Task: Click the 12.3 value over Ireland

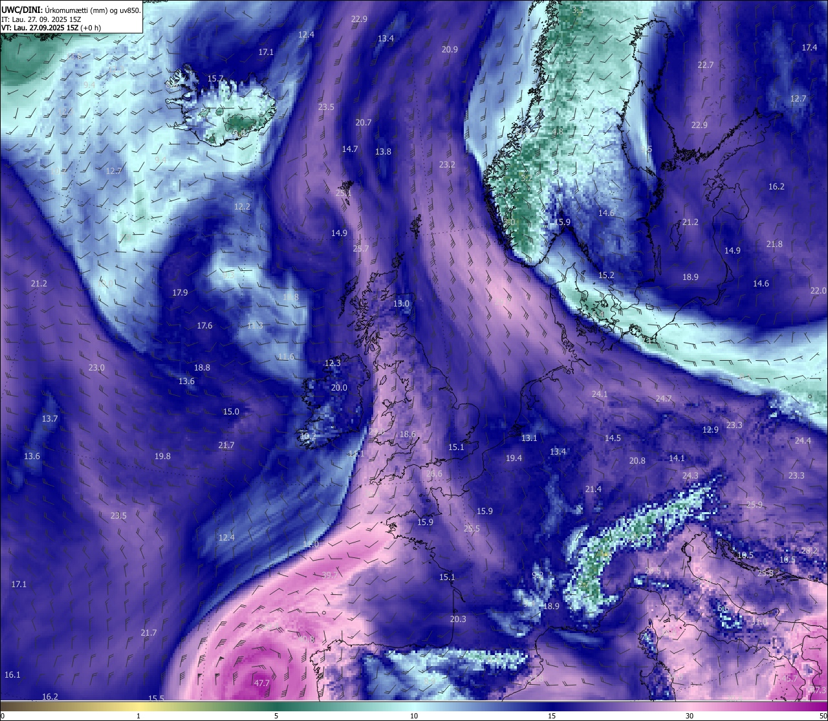Action: coord(332,363)
